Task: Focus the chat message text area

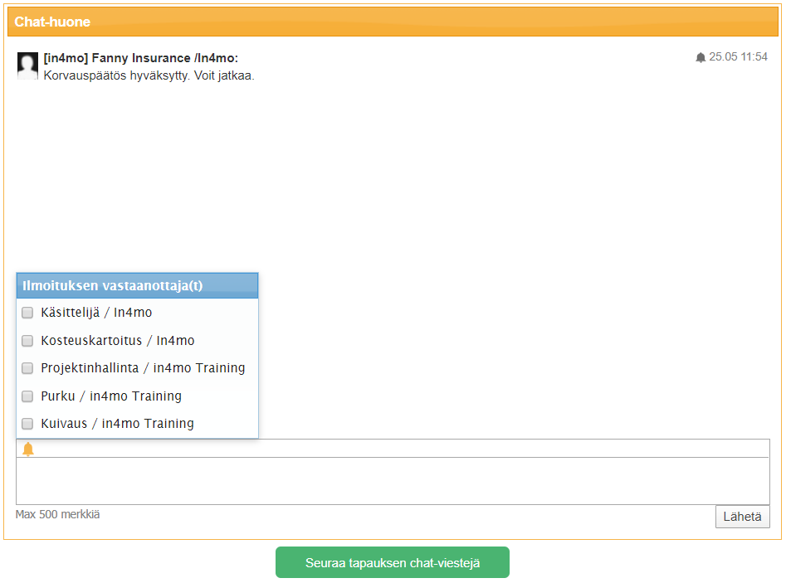Action: [393, 480]
